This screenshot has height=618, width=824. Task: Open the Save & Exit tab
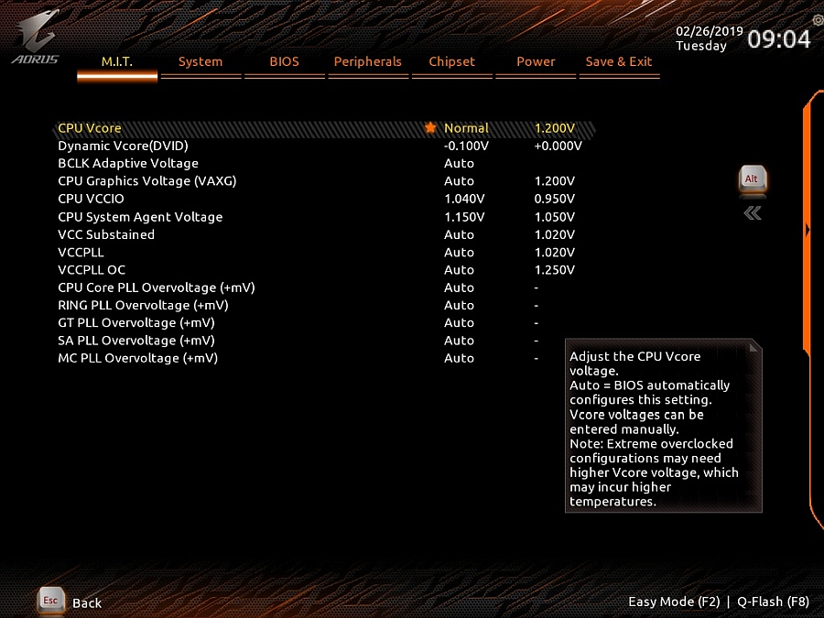619,62
